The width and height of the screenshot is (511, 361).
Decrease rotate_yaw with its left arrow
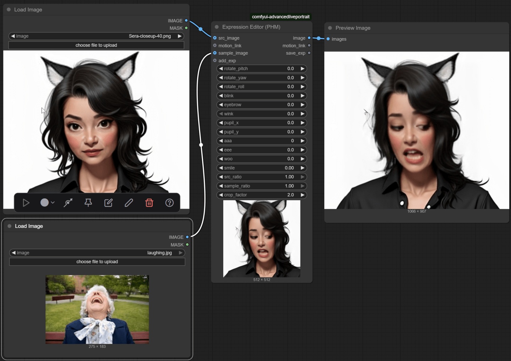pos(221,77)
